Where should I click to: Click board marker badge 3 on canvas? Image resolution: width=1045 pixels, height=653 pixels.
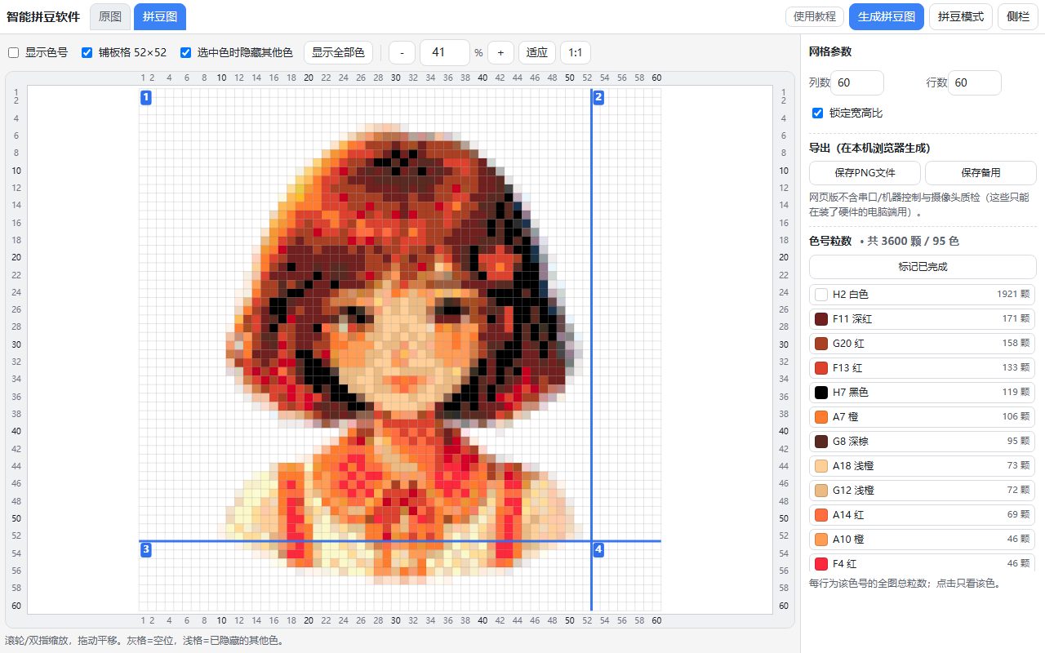[x=146, y=550]
